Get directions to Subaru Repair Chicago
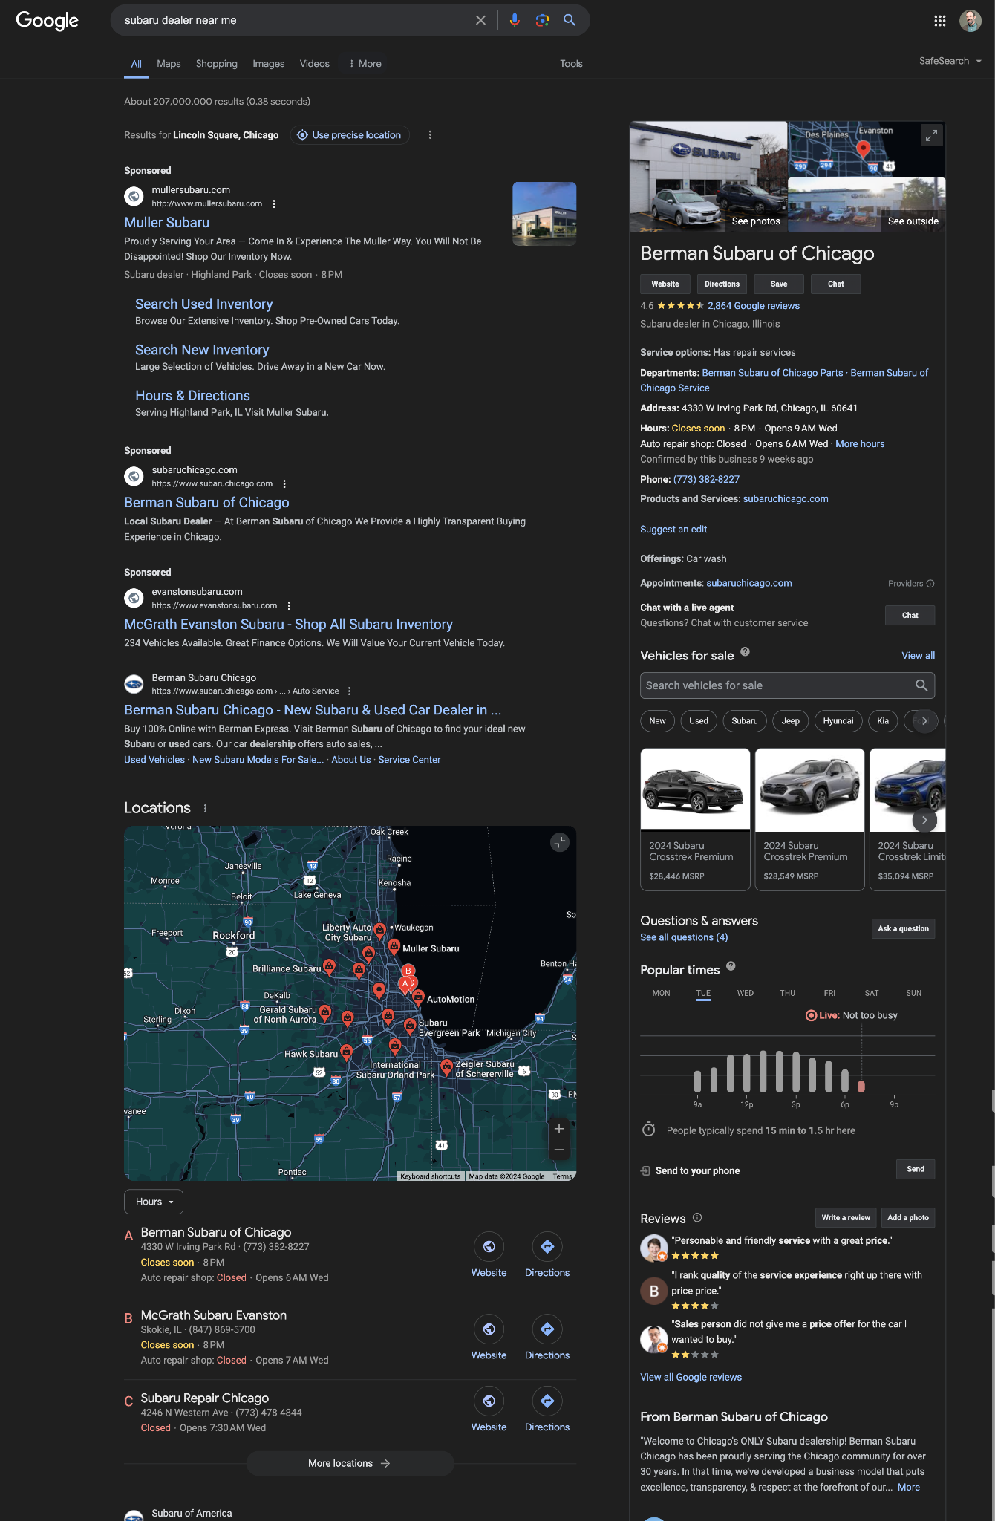 click(547, 1401)
